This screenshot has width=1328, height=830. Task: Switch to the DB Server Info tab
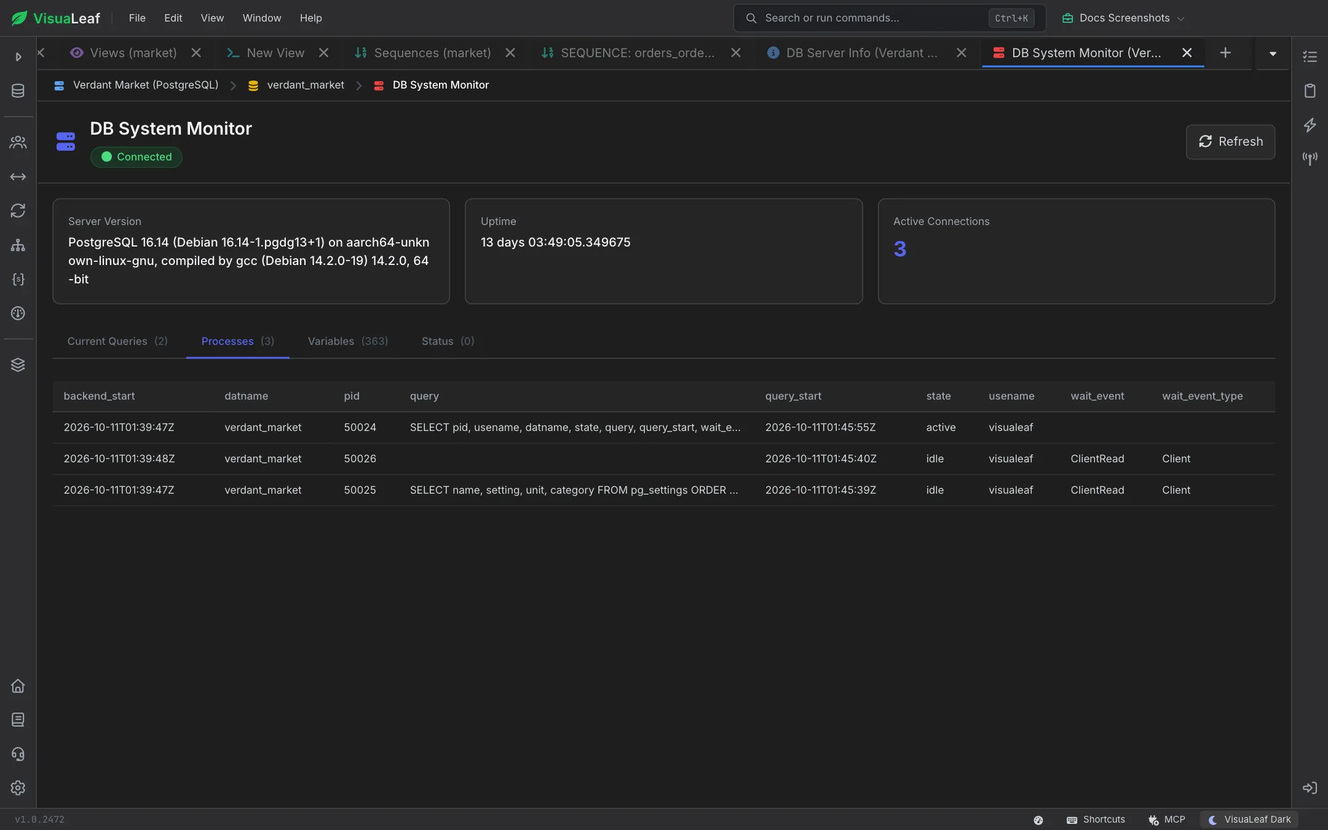coord(862,53)
